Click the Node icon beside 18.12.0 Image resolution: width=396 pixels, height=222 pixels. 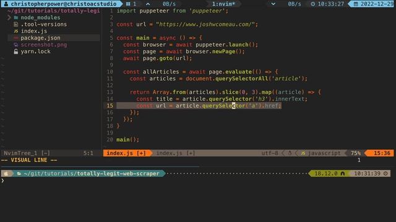343,174
